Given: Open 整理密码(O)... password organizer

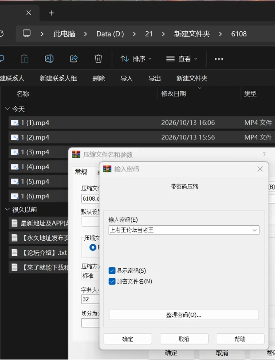Looking at the screenshot, I should (184, 315).
